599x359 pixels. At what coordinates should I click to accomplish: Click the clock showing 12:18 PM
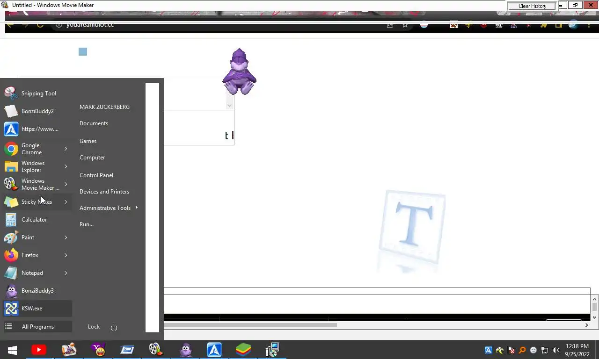[577, 346]
